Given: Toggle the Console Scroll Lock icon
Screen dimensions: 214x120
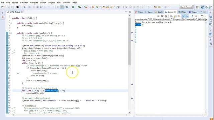Looking at the screenshot, I should coord(175,16).
